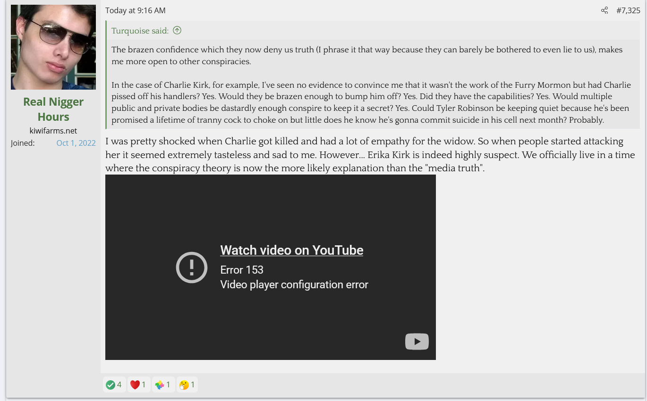
Task: Click the "kiwifarms.net" user title under the username
Action: click(53, 131)
